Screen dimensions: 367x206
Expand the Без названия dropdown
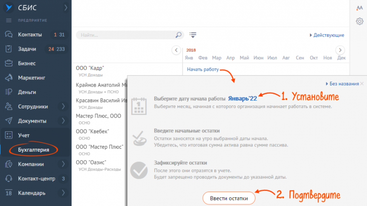342,84
